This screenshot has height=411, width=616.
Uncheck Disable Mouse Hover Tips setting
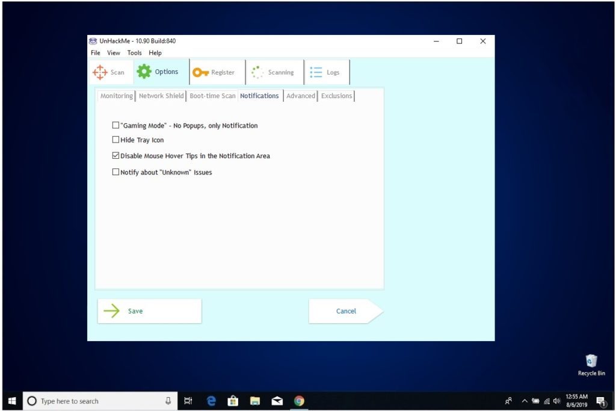tap(115, 155)
